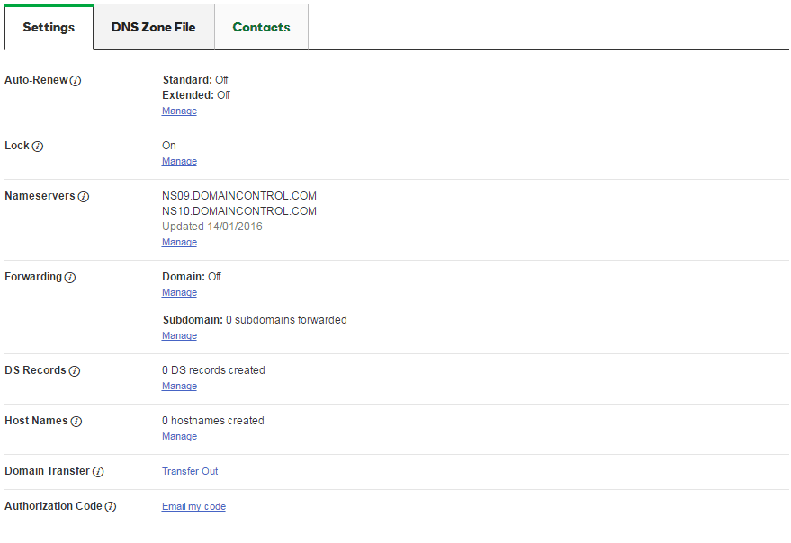Click the Authorization Code info icon
791x543 pixels.
point(111,507)
